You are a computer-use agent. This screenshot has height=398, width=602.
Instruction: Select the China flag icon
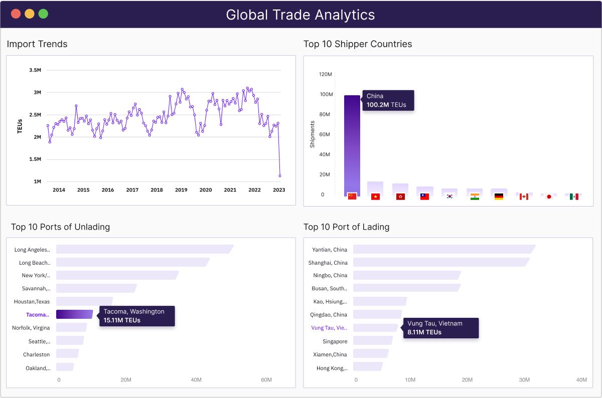coord(352,196)
